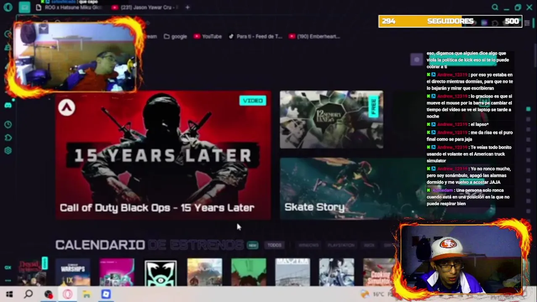This screenshot has height=302, width=537.
Task: Open the white eye emblem game thumbnail
Action: tap(161, 273)
